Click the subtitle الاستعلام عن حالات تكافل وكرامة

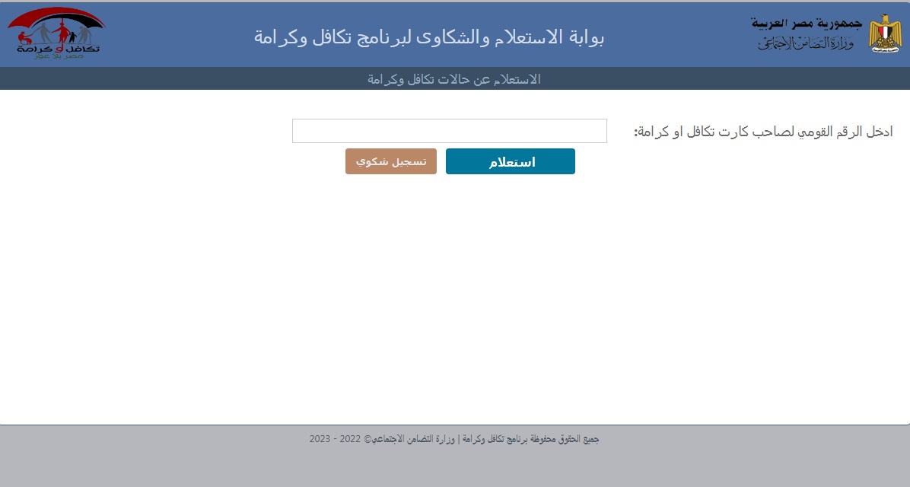(x=453, y=79)
